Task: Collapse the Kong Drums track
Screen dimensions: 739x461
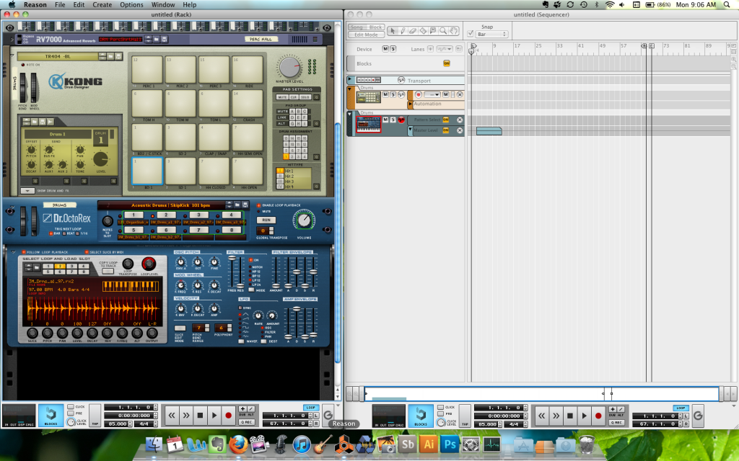Action: click(350, 89)
